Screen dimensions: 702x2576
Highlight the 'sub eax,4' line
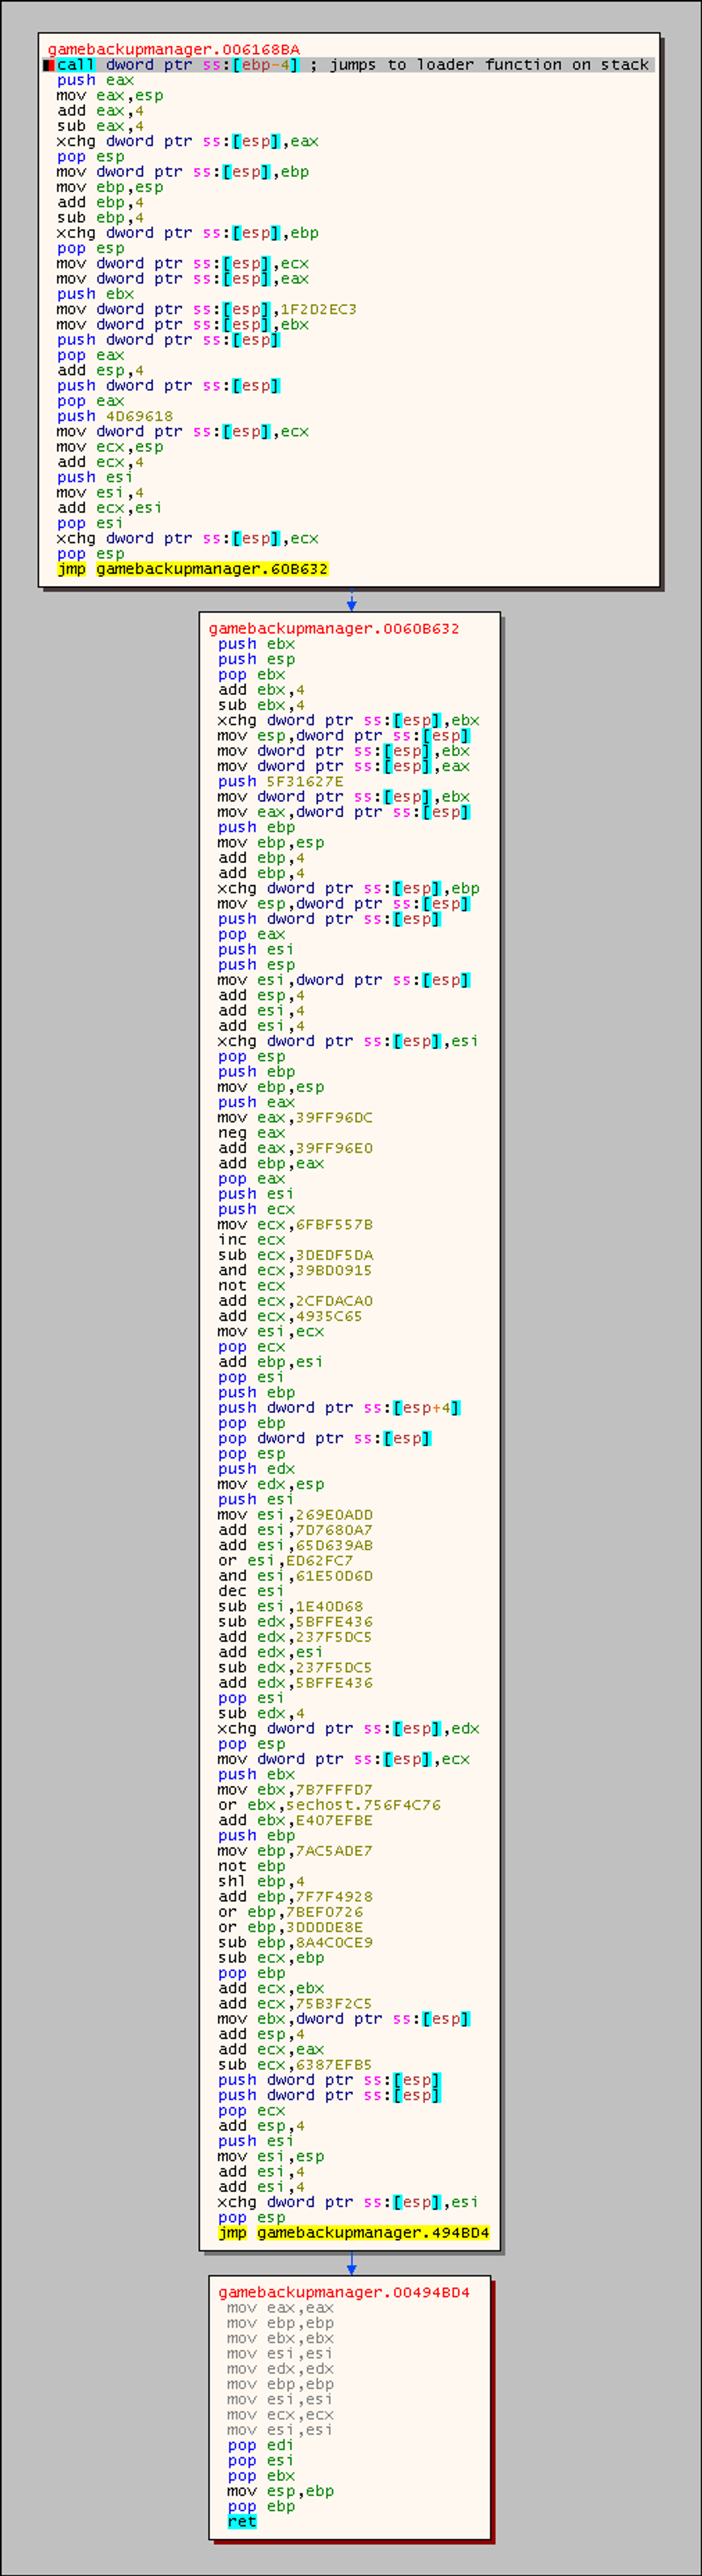pos(100,126)
